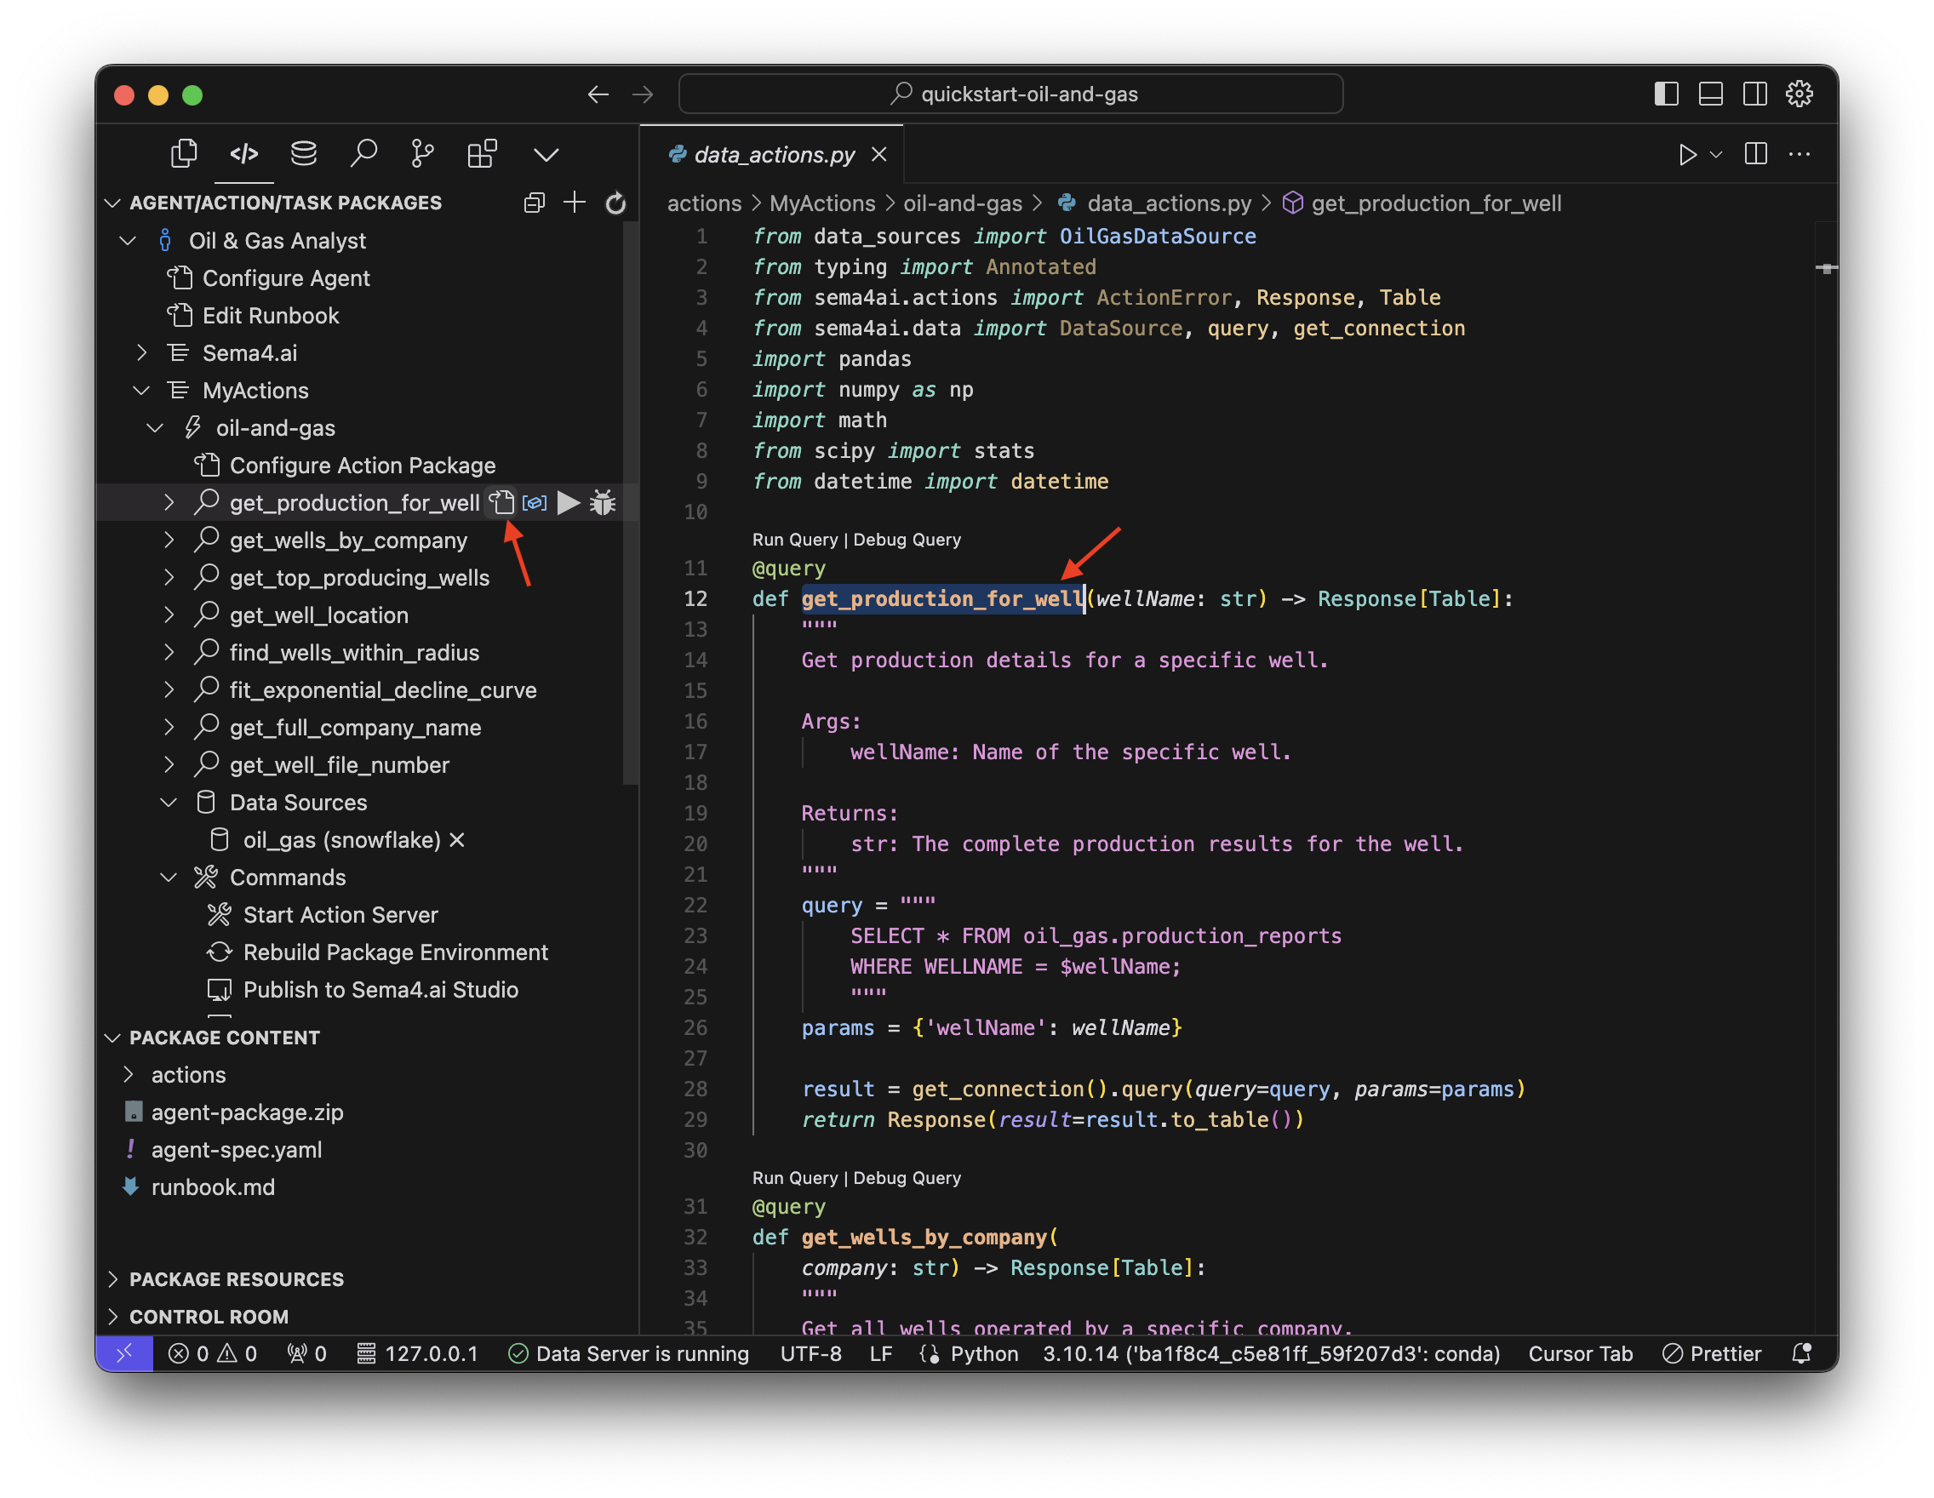Screen dimensions: 1934x1498
Task: Open notifications bell in status bar
Action: 1801,1353
